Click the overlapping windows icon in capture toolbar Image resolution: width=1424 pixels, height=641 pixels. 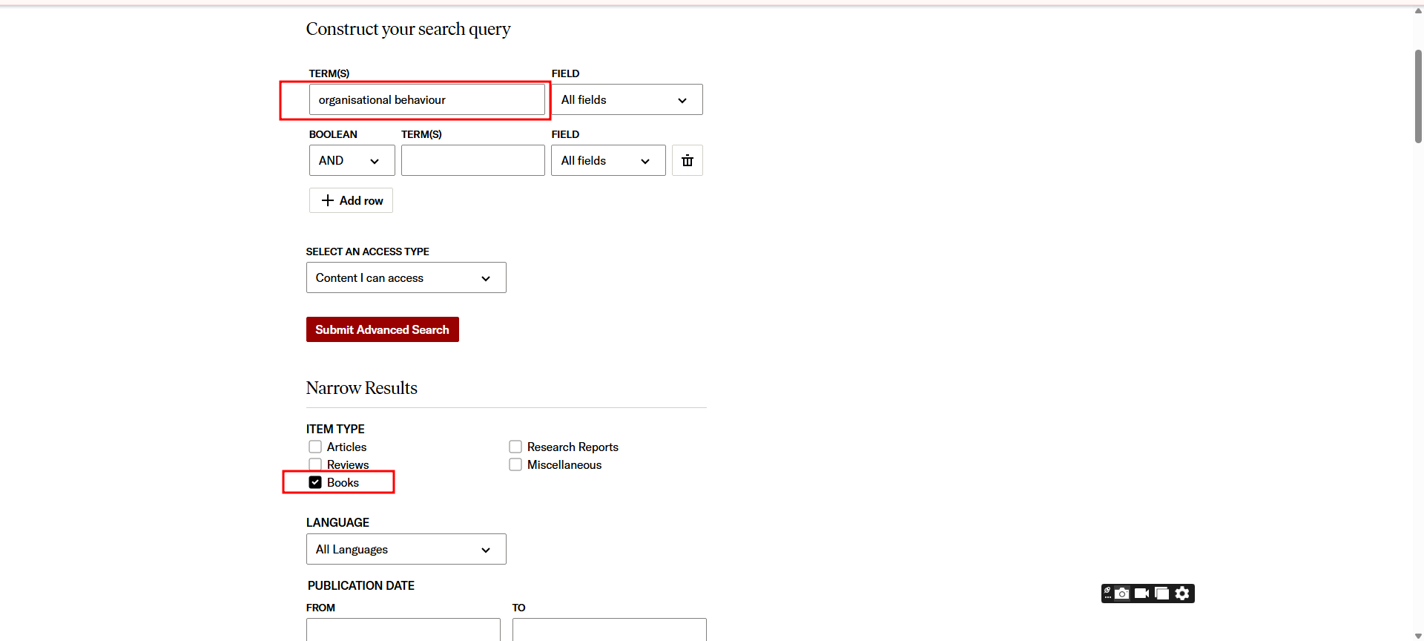pos(1162,594)
